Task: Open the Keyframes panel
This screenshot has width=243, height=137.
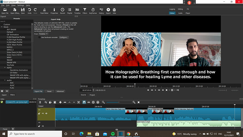Action: point(93,11)
